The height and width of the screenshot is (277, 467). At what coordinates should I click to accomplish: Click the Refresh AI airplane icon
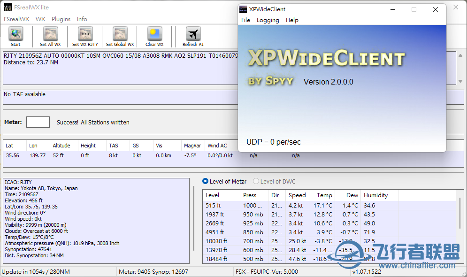point(193,34)
